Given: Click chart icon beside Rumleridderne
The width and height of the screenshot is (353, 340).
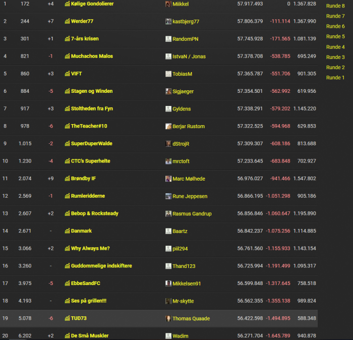Looking at the screenshot, I should 67,196.
